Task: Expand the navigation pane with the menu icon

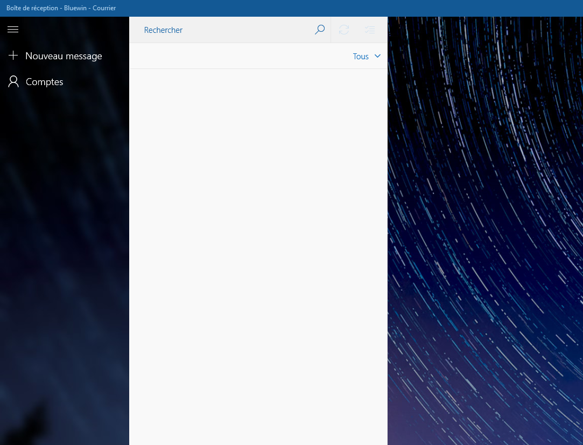Action: tap(13, 29)
